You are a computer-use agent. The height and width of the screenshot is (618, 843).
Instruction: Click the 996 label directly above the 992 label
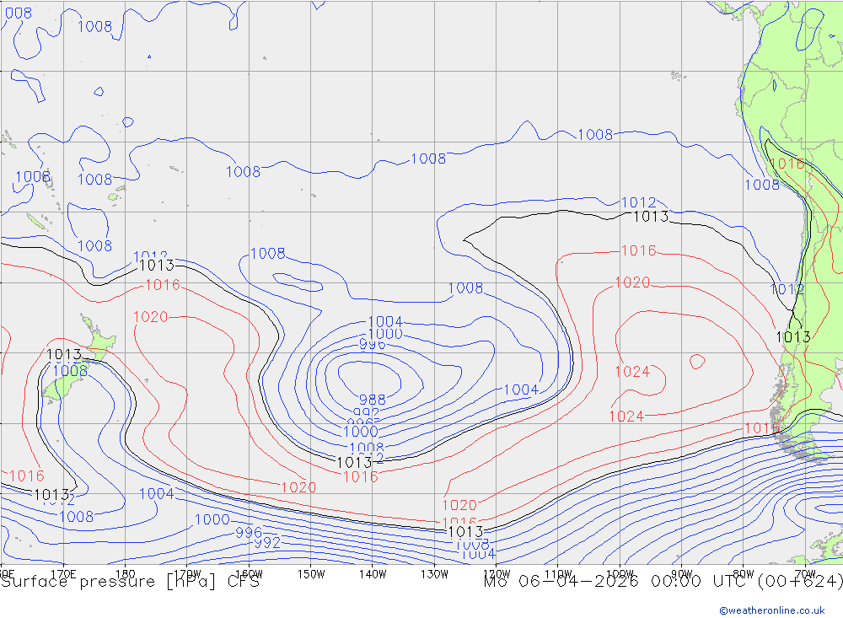249,533
